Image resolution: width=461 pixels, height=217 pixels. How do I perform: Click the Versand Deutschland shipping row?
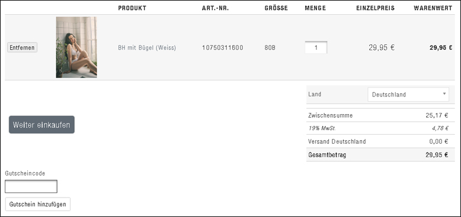pos(380,141)
